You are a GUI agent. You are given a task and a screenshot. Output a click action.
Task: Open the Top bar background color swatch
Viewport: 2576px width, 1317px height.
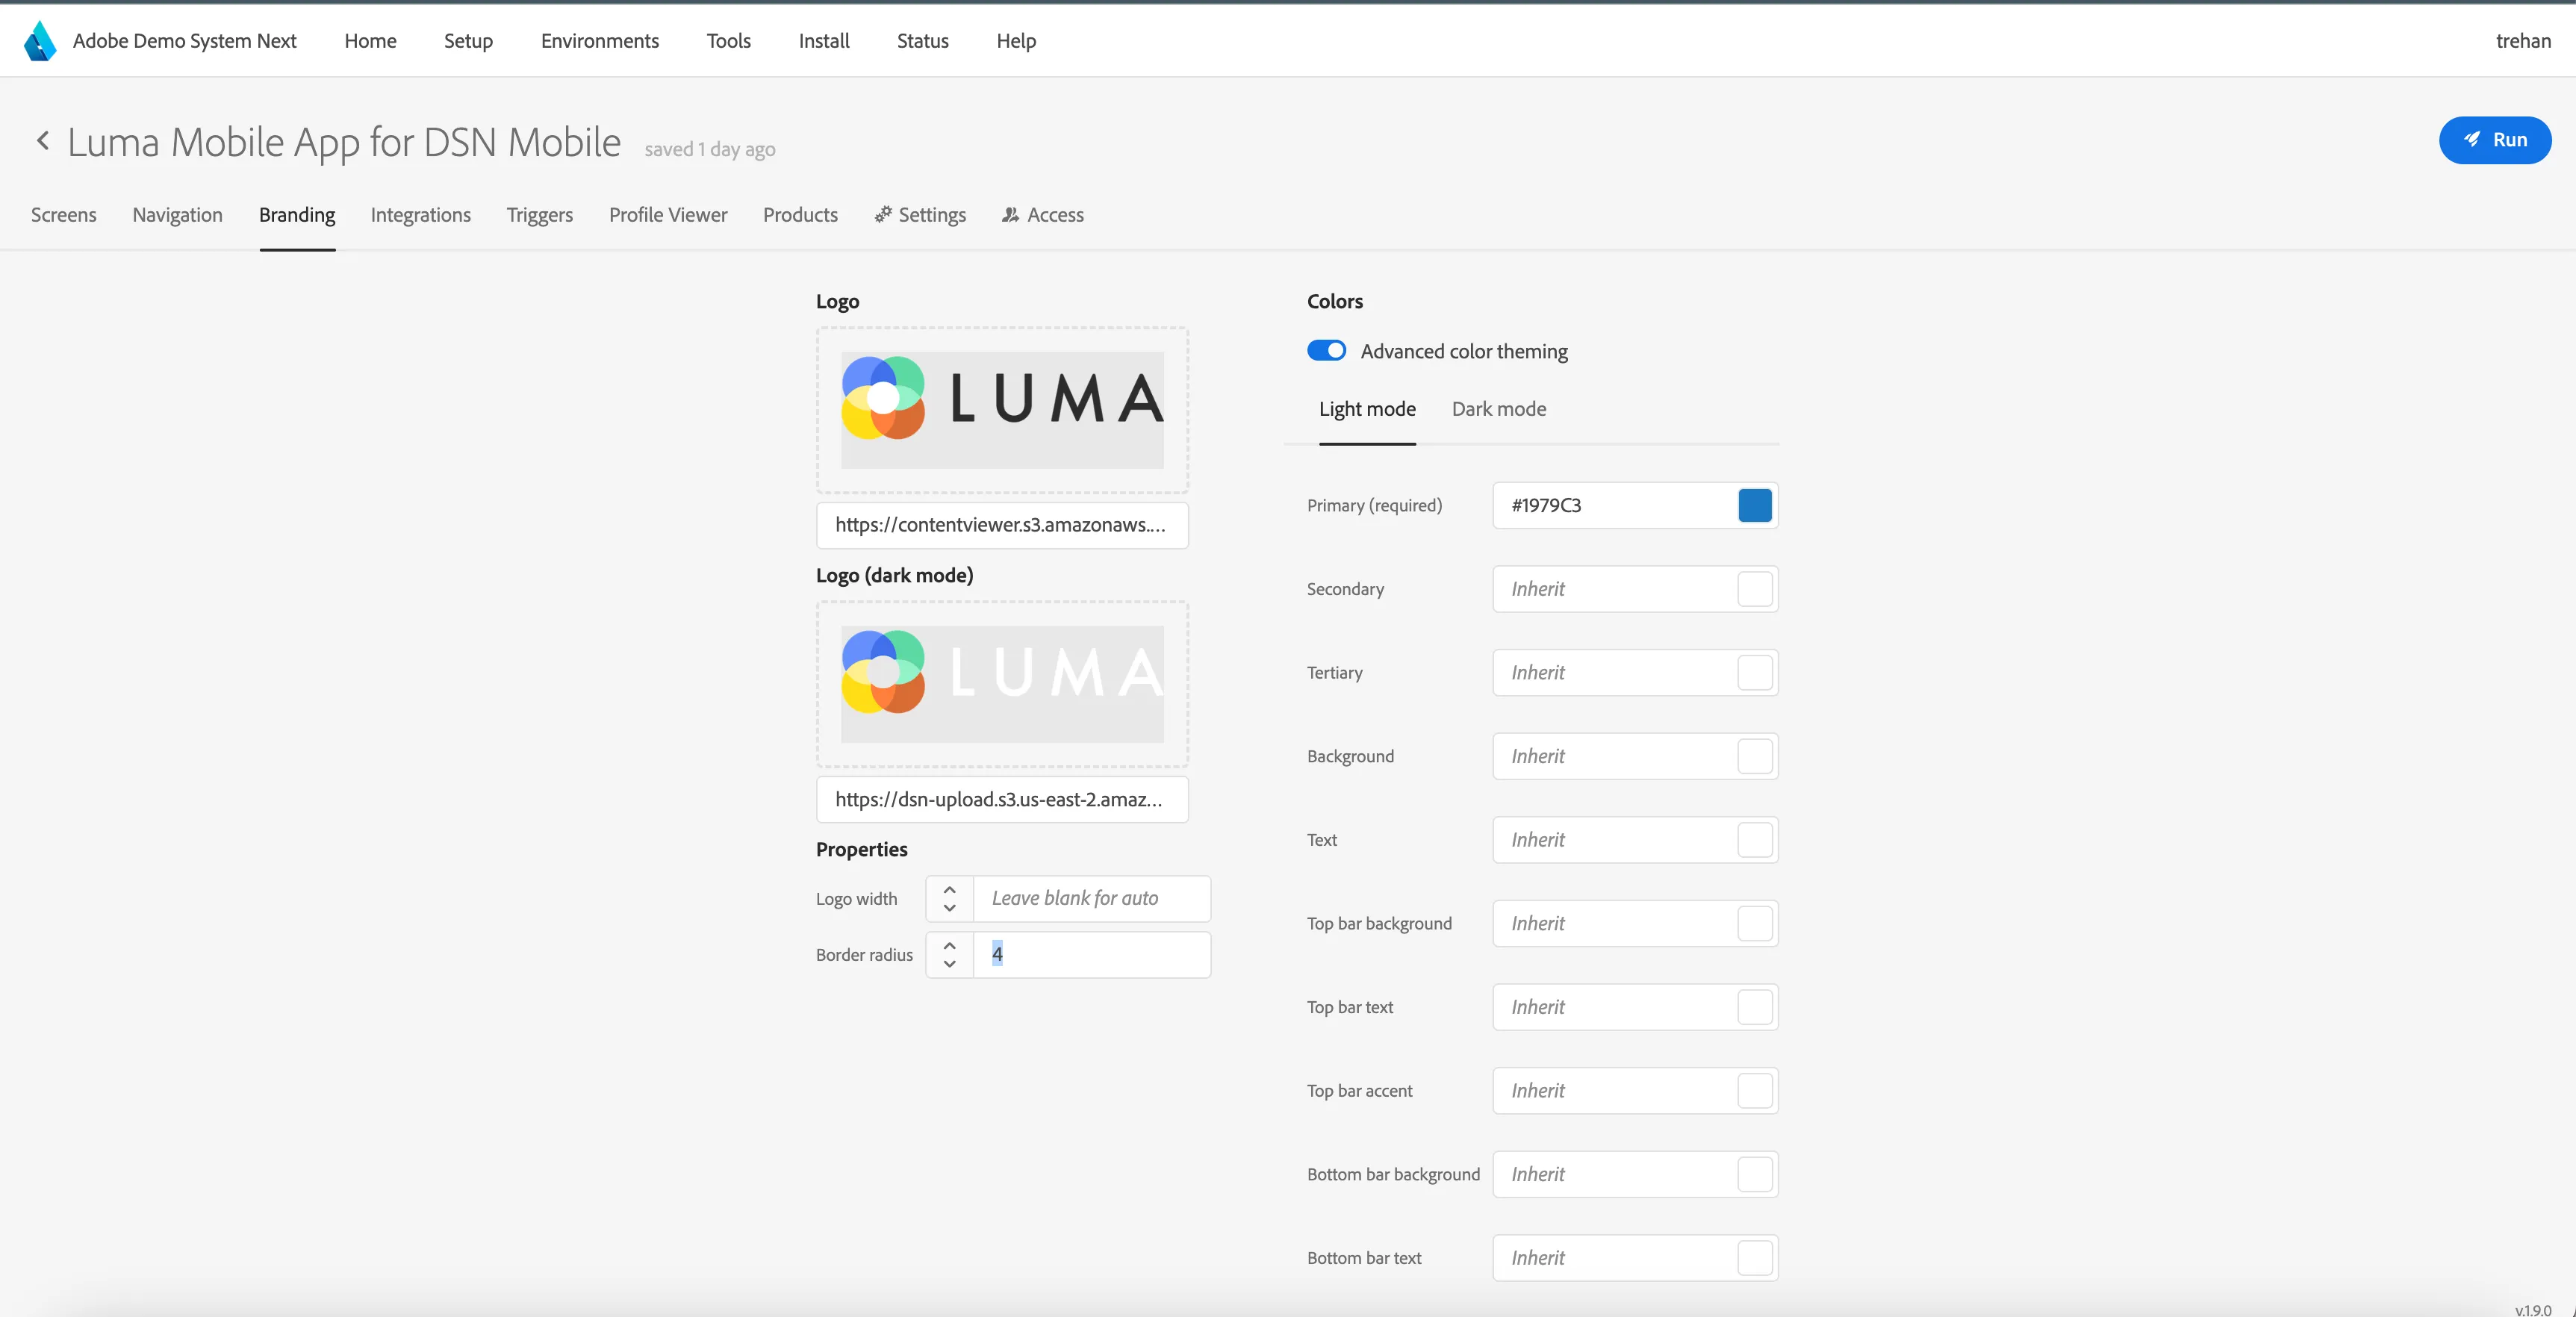pos(1754,924)
